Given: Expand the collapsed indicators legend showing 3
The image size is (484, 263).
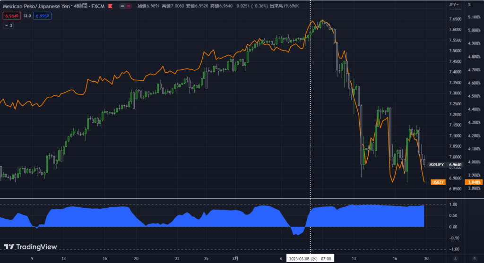Looking at the screenshot, I should [x=9, y=25].
